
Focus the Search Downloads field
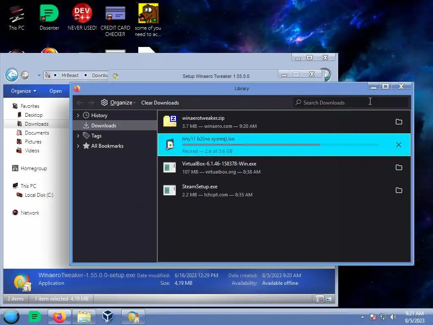(351, 102)
